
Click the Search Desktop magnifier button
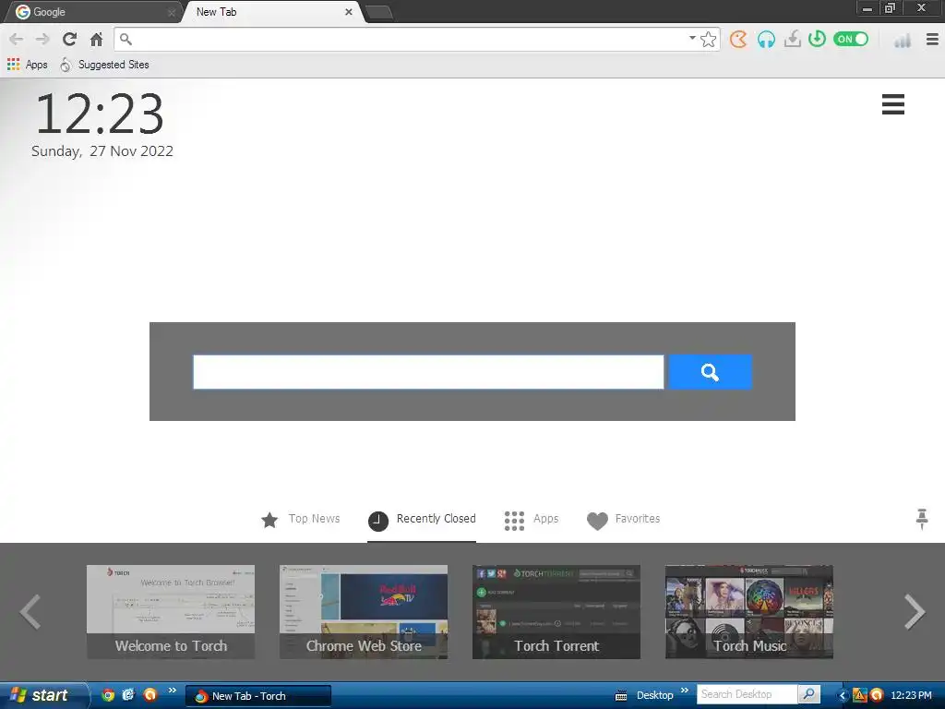coord(808,694)
